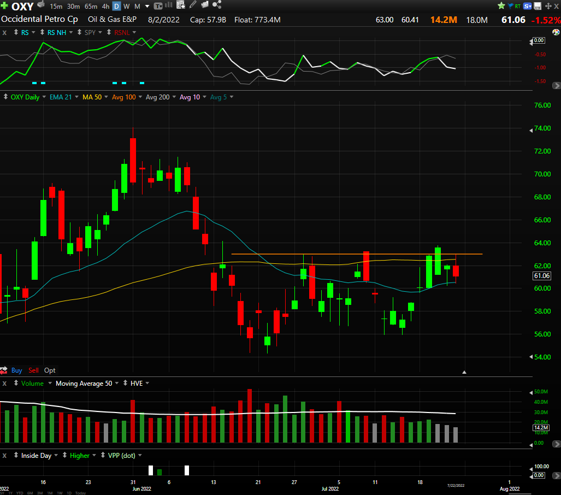Select the W weekly timeframe
Image resolution: width=561 pixels, height=495 pixels.
coord(127,7)
